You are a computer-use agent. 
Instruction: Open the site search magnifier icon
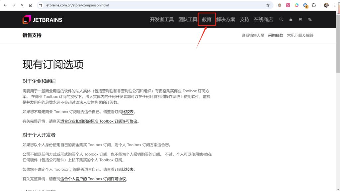[281, 20]
